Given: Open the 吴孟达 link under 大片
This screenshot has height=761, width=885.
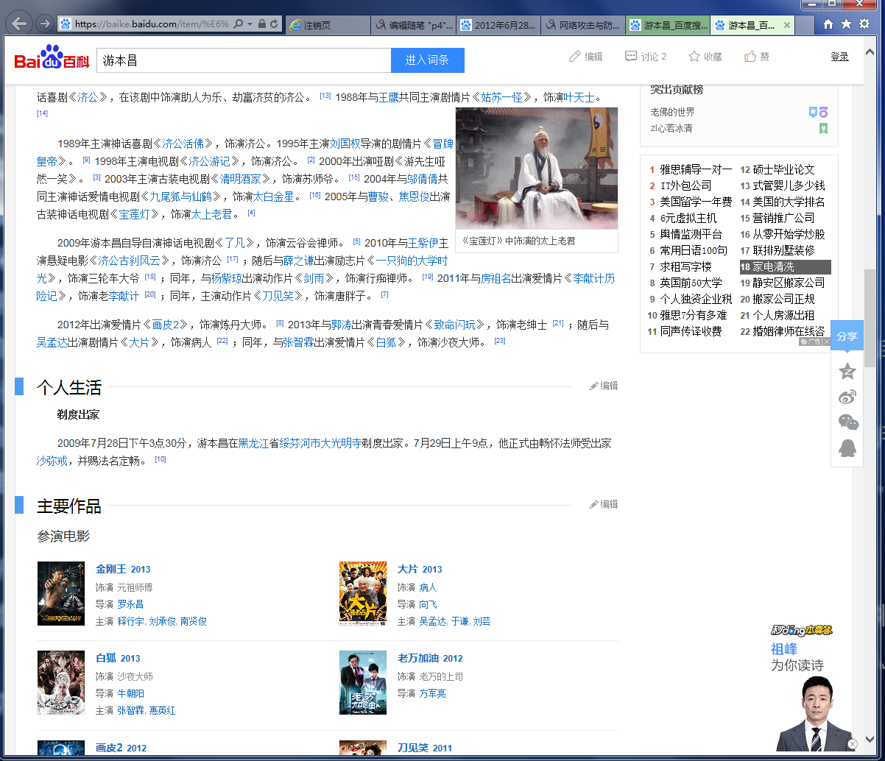Looking at the screenshot, I should 433,622.
